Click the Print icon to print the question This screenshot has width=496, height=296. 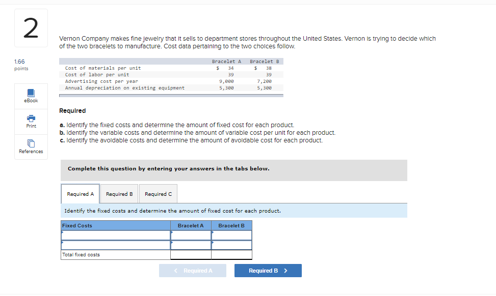coord(31,122)
